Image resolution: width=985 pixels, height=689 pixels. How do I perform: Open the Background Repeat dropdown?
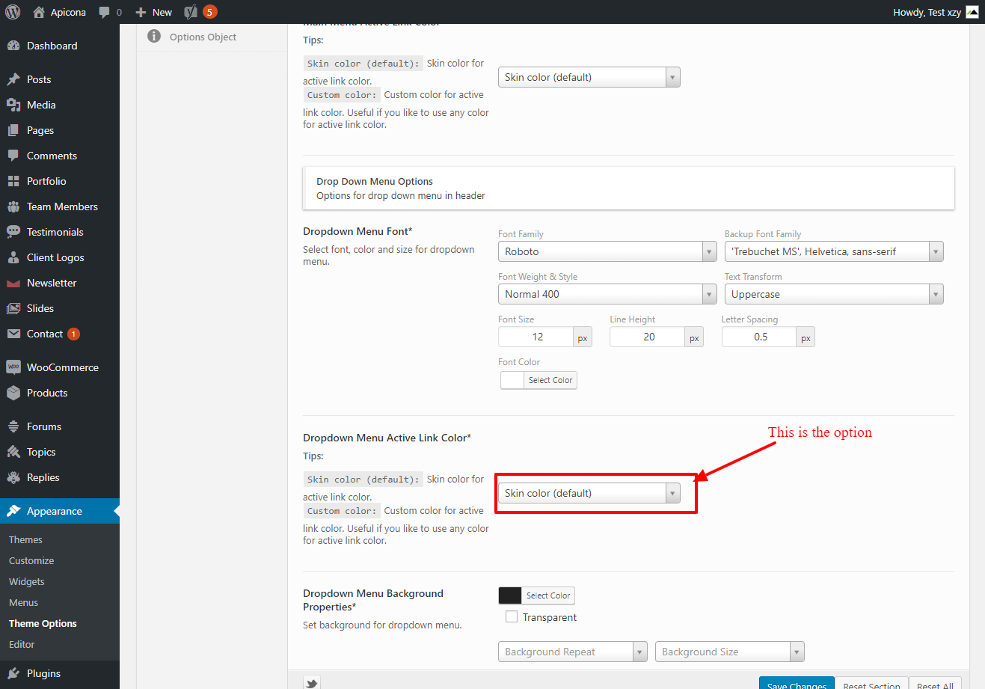coord(572,652)
